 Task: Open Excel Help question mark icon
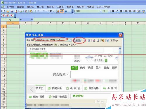pyautogui.click(x=66, y=11)
